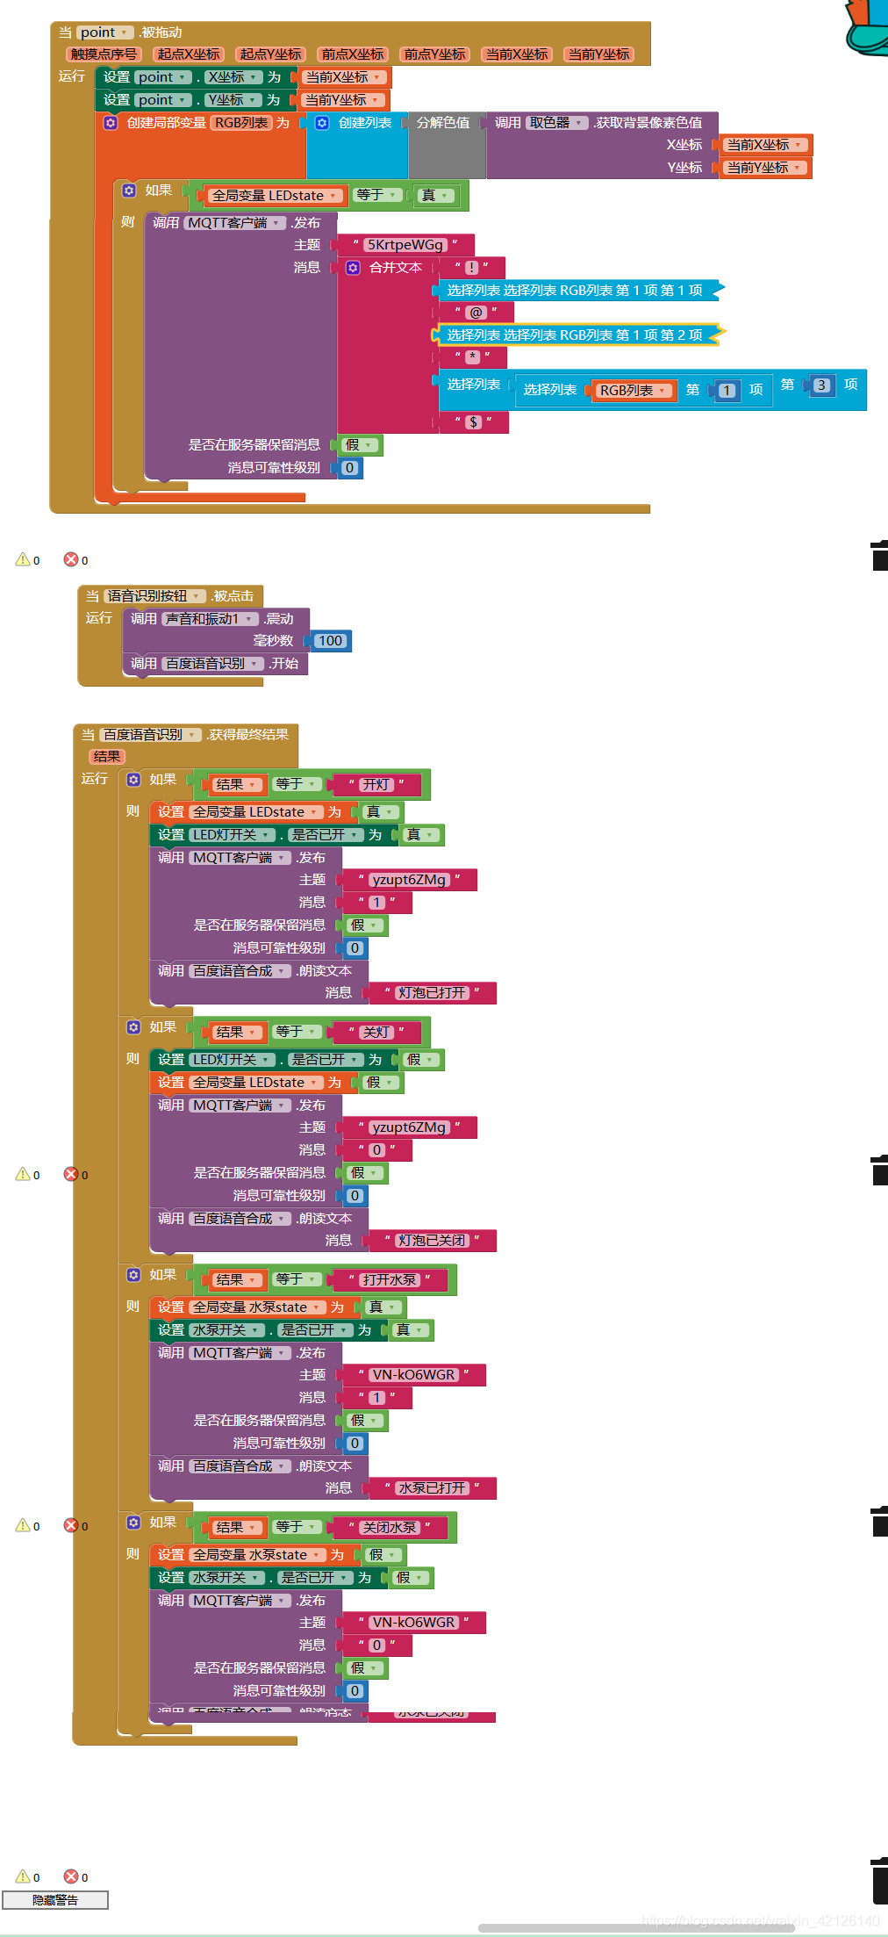Open gear on 如果 结果 等于 开灯 block
The height and width of the screenshot is (1937, 888).
pyautogui.click(x=133, y=780)
